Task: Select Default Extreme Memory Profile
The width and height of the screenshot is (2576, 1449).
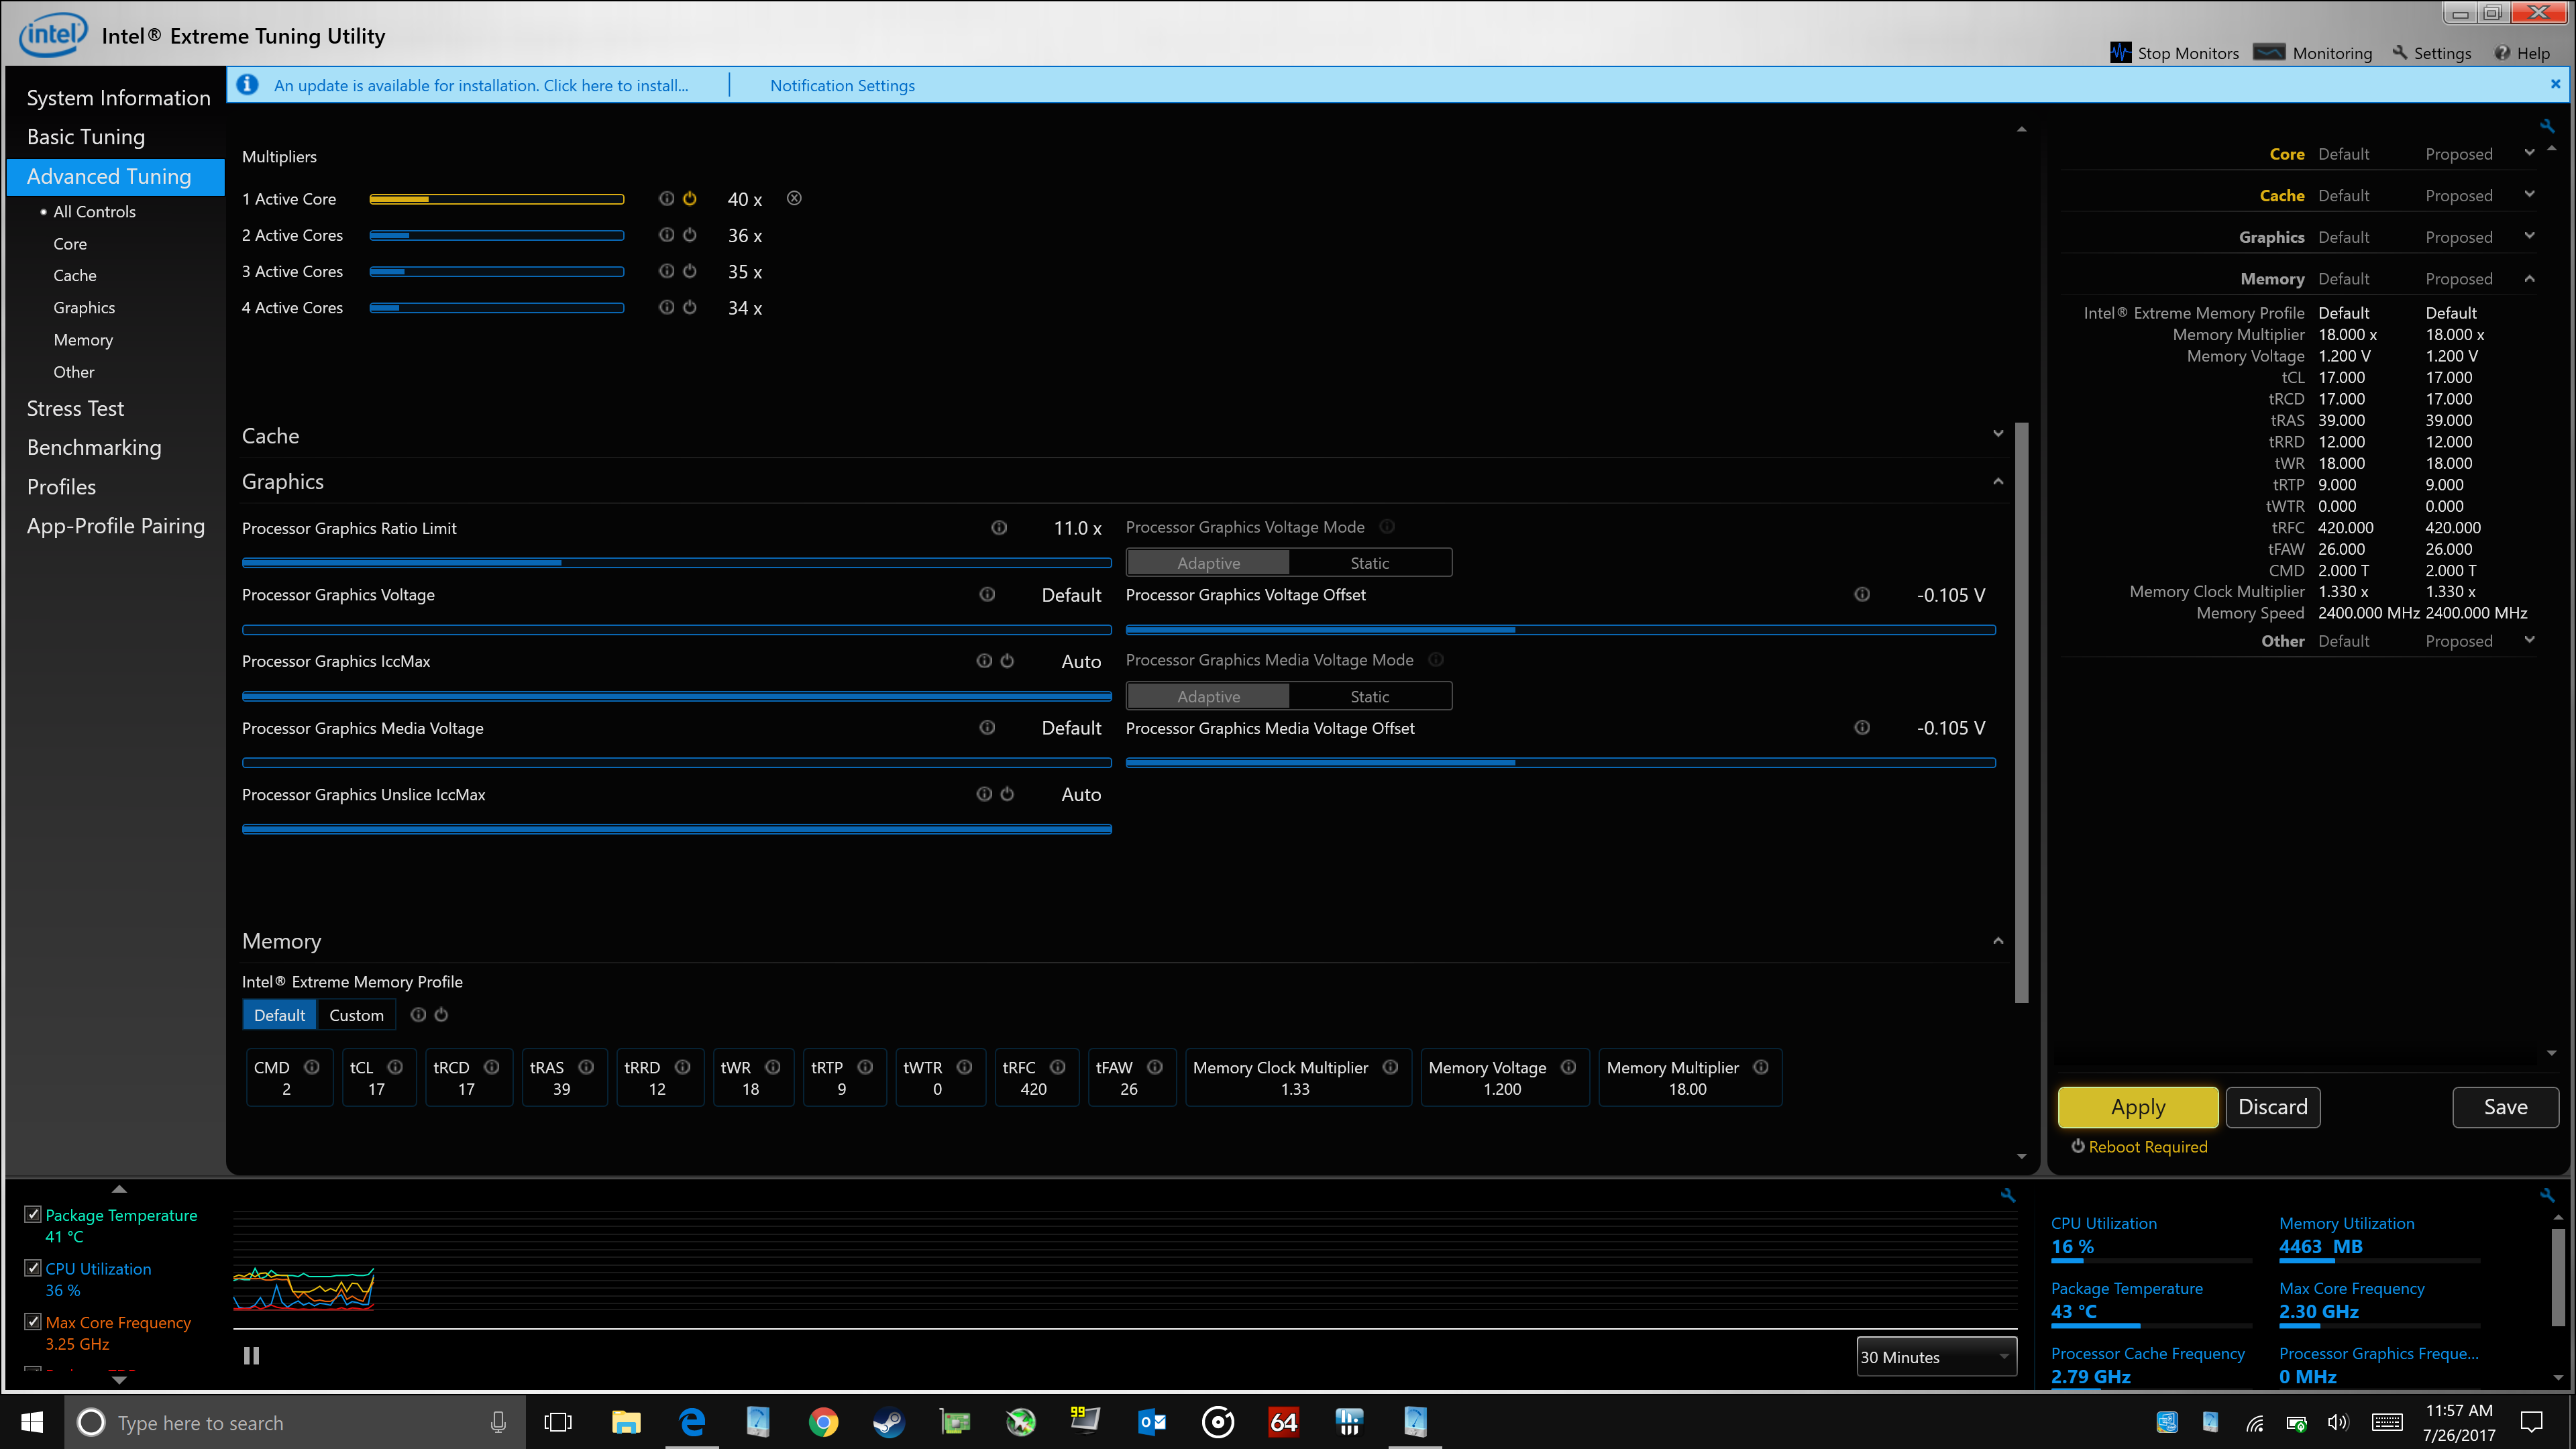Action: [279, 1015]
